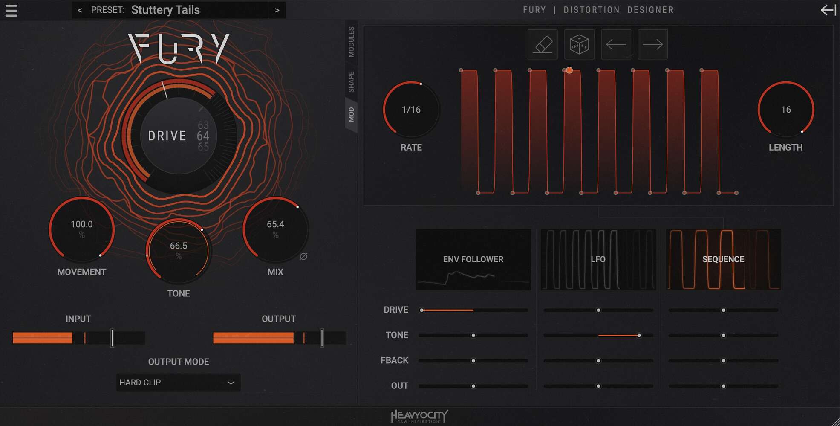
Task: Open the hamburger menu
Action: point(11,11)
